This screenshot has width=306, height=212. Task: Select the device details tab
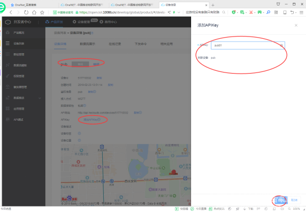pos(60,44)
